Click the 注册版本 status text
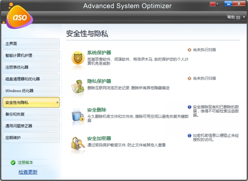 coord(25,163)
